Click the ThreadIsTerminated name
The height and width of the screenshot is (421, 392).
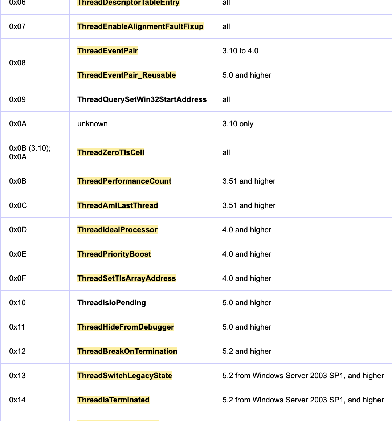coord(113,400)
